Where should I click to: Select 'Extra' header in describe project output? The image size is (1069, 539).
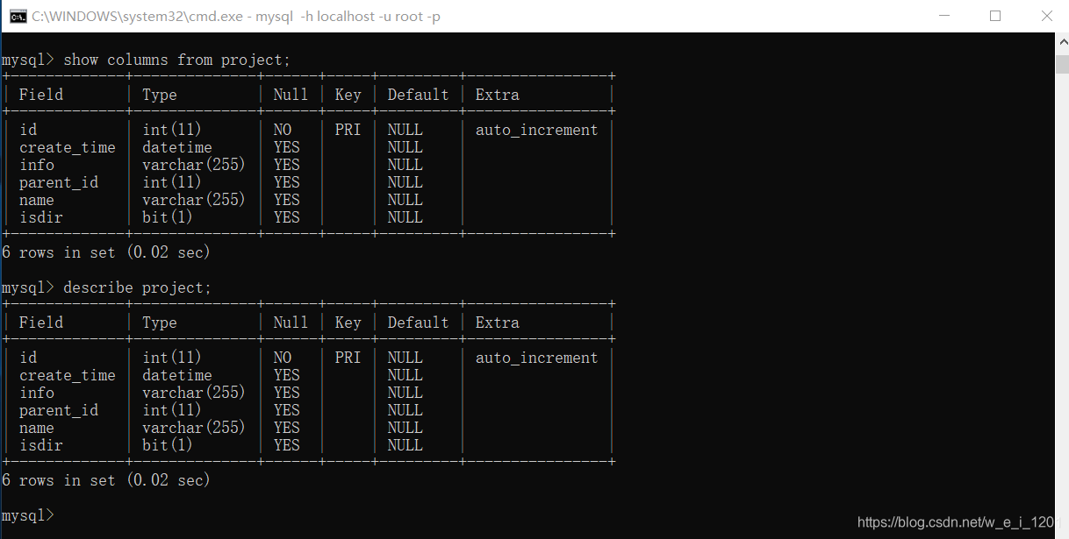click(498, 323)
